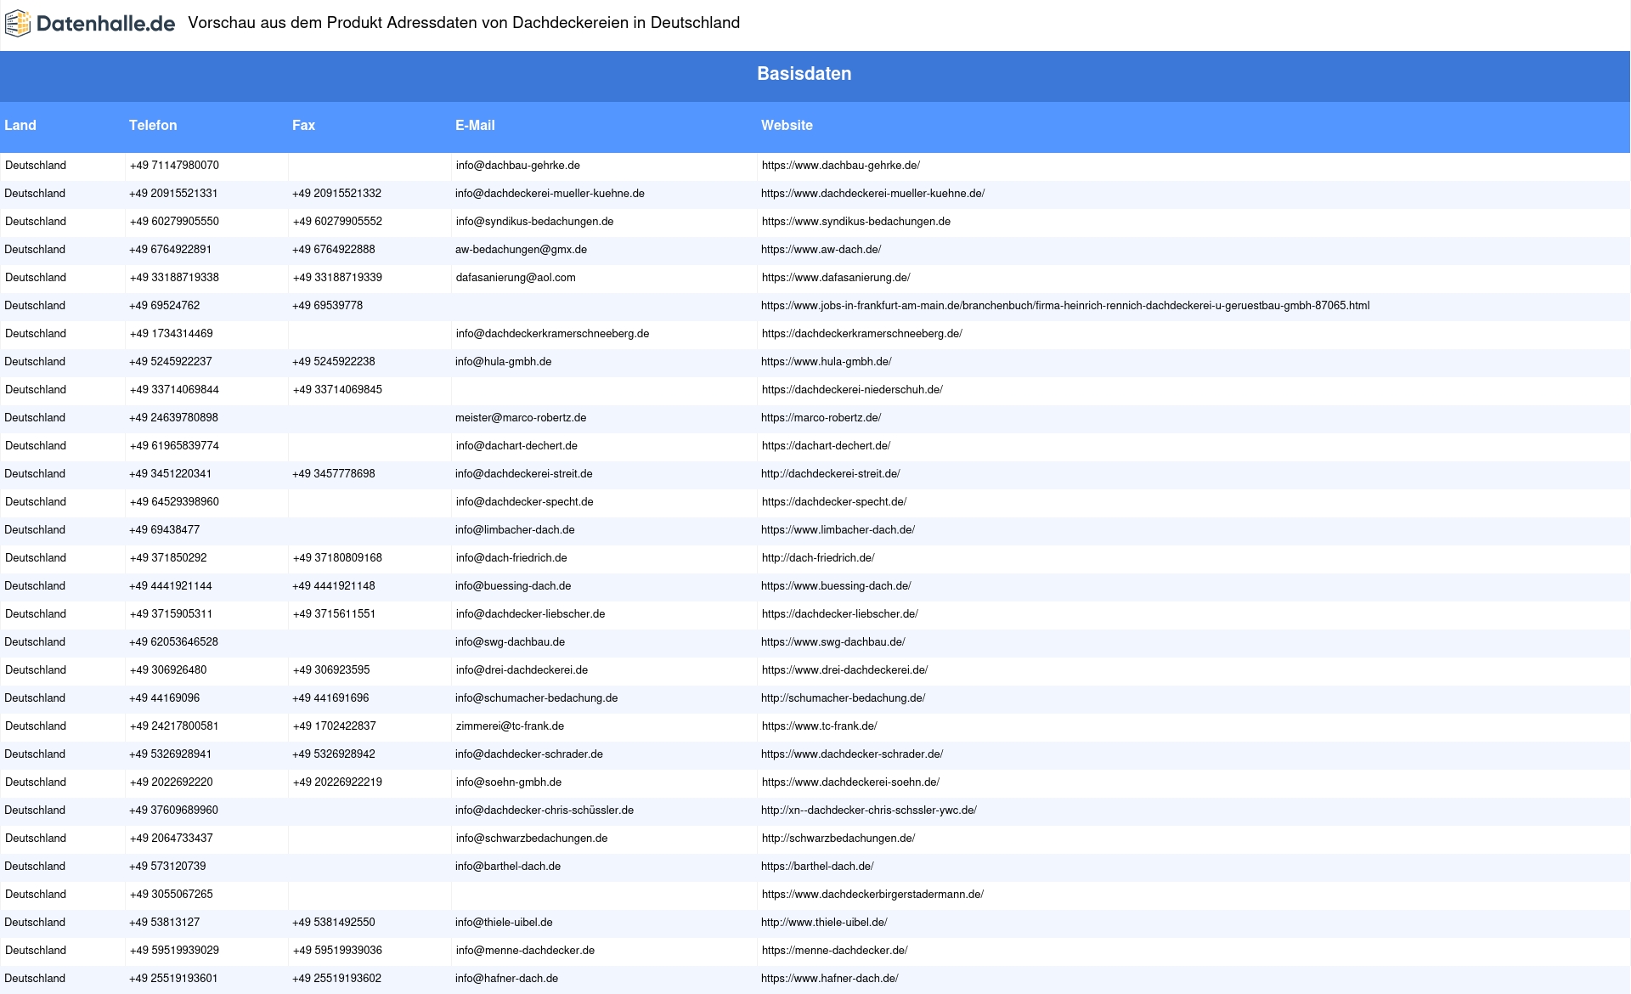This screenshot has width=1631, height=994.
Task: Select fax +49 3457778698
Action: [334, 474]
